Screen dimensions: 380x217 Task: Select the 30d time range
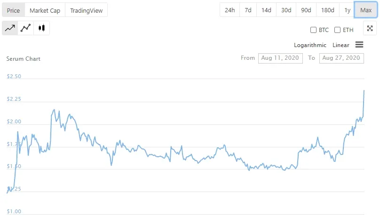click(286, 10)
